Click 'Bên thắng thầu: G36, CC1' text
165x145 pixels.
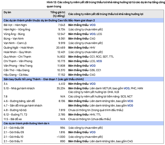tap(85, 70)
